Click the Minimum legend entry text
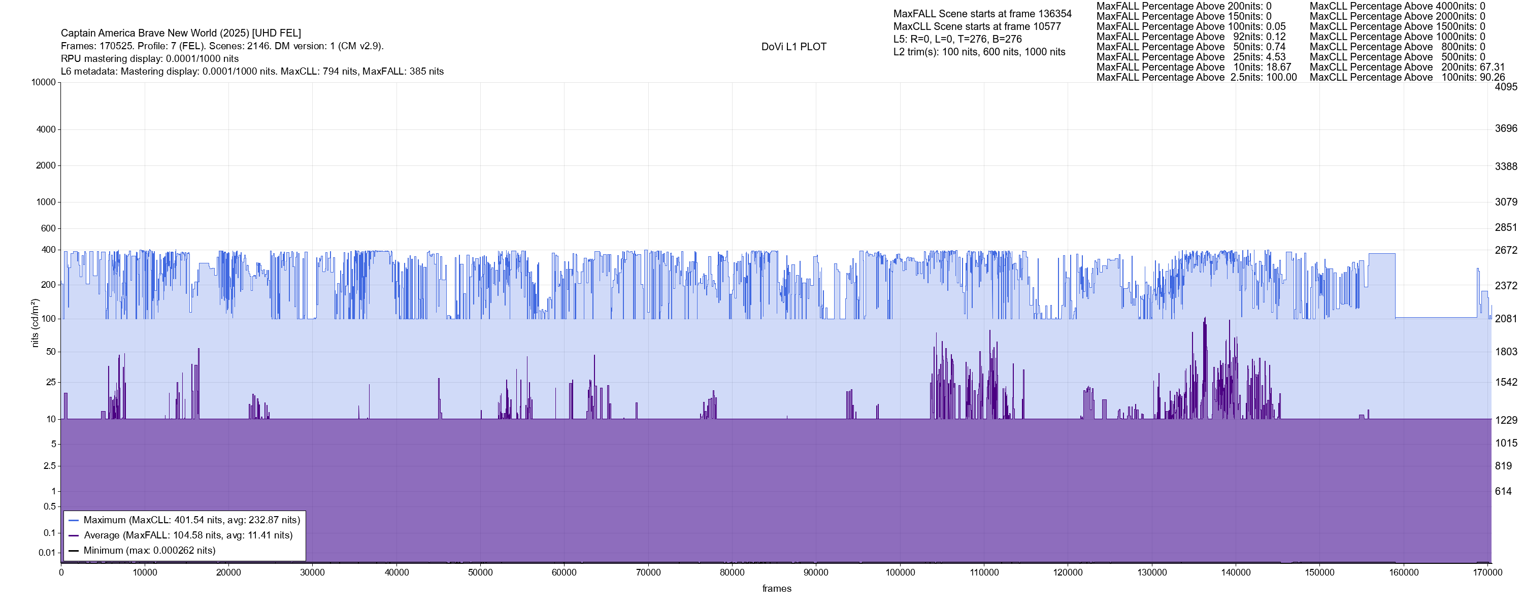Screen dimensions: 1523x609 (x=149, y=551)
